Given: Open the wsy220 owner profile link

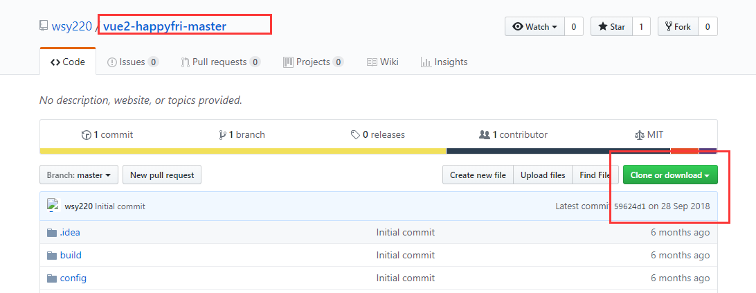Looking at the screenshot, I should pyautogui.click(x=71, y=26).
